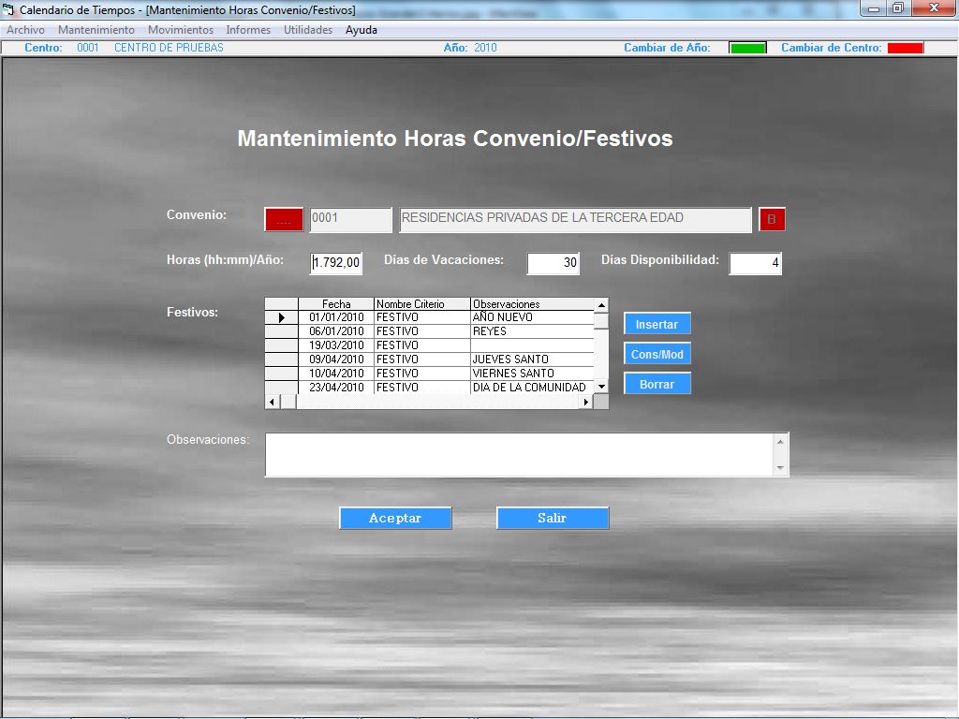Open the Mantenimiento menu
This screenshot has height=719, width=959.
click(x=96, y=30)
